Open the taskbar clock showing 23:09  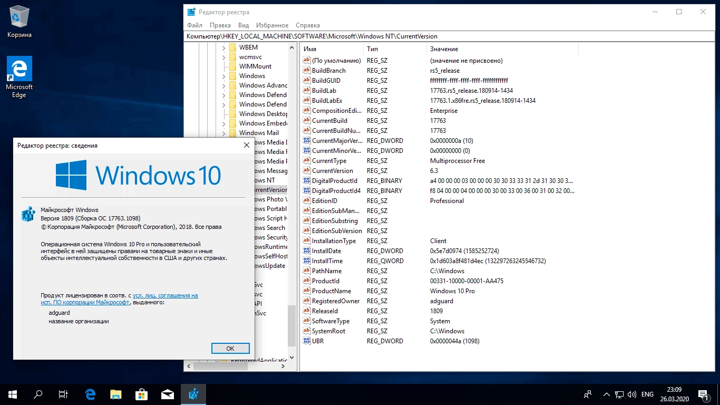(675, 394)
